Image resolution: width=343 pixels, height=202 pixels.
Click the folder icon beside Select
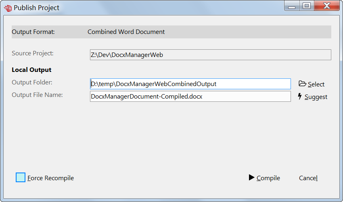tap(302, 84)
